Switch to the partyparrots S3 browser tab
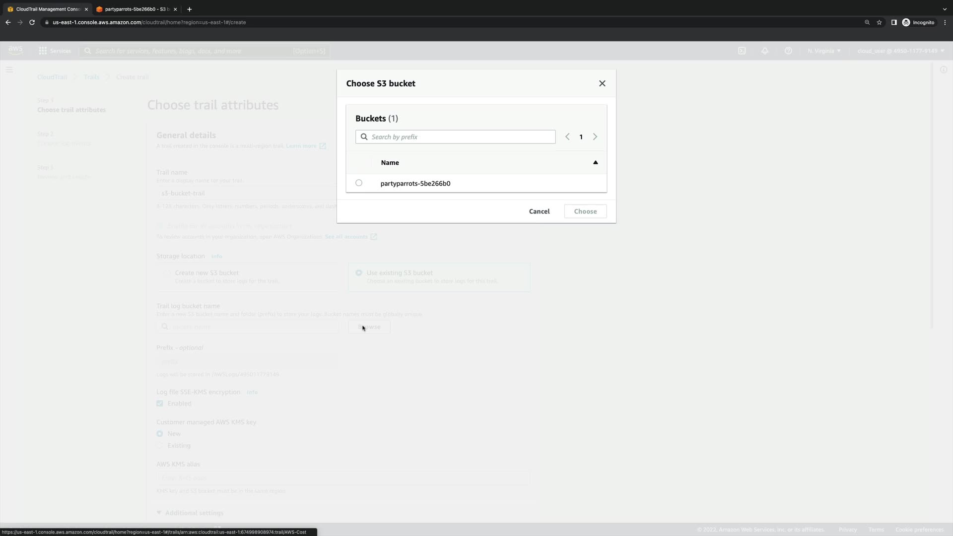The height and width of the screenshot is (536, 953). pyautogui.click(x=135, y=9)
